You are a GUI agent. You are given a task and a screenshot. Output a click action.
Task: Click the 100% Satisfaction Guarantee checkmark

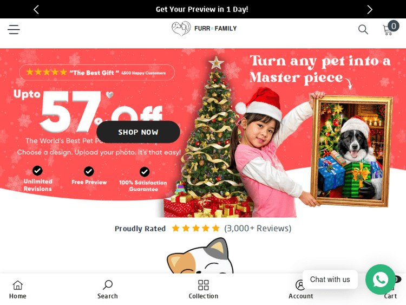(x=145, y=172)
